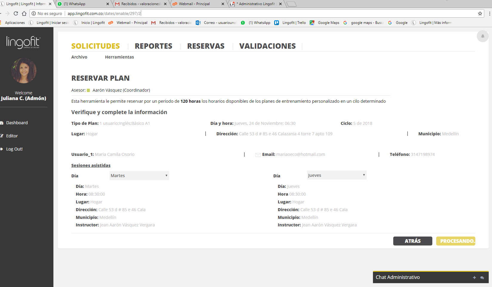The image size is (492, 287).
Task: Switch to the REPORTES tab
Action: [153, 46]
